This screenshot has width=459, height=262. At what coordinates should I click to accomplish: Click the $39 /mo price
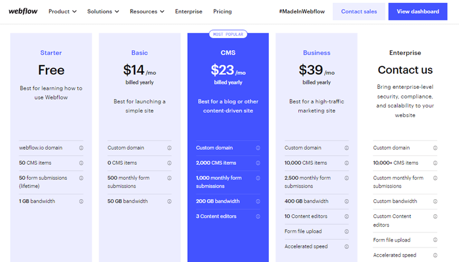click(x=316, y=70)
